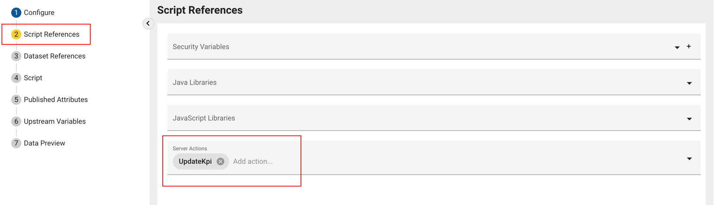718x205 pixels.
Task: Expand the Security Variables dropdown arrow
Action: click(677, 47)
